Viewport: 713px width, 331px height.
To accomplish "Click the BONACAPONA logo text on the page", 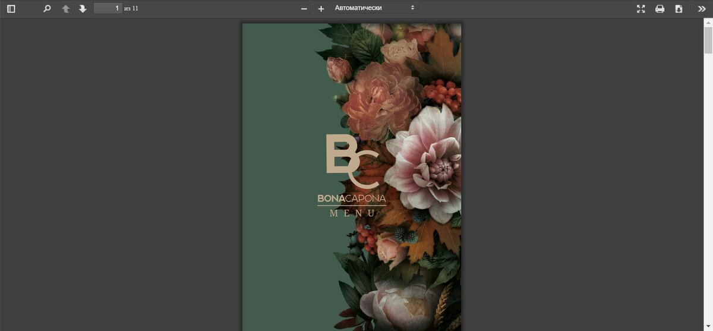I will [352, 198].
